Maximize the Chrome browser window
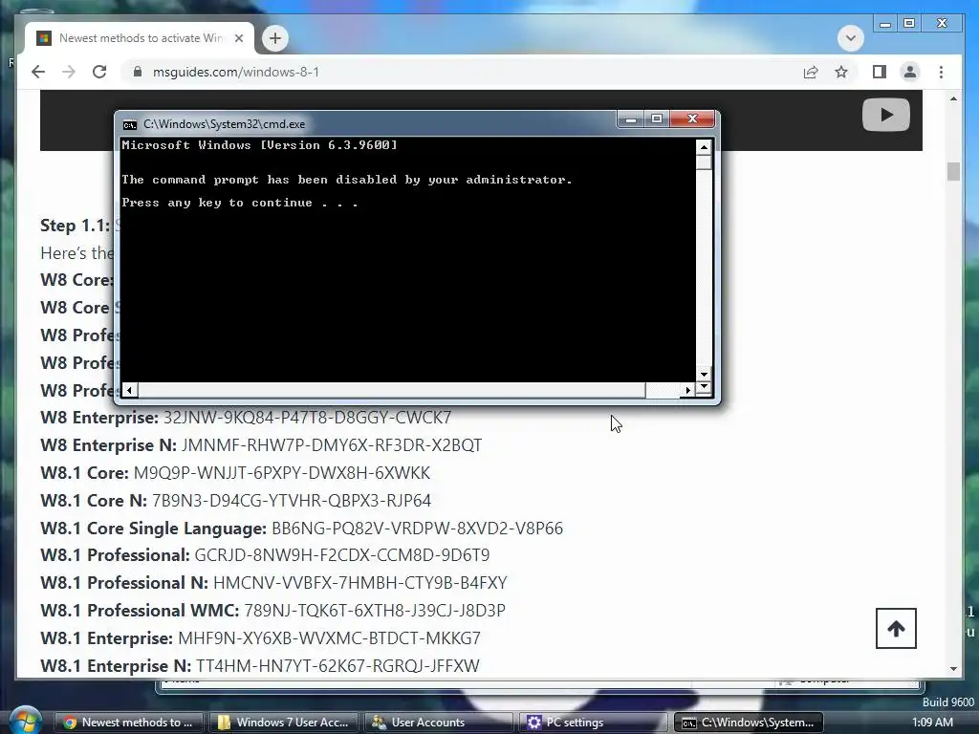Viewport: 979px width, 734px height. 909,24
